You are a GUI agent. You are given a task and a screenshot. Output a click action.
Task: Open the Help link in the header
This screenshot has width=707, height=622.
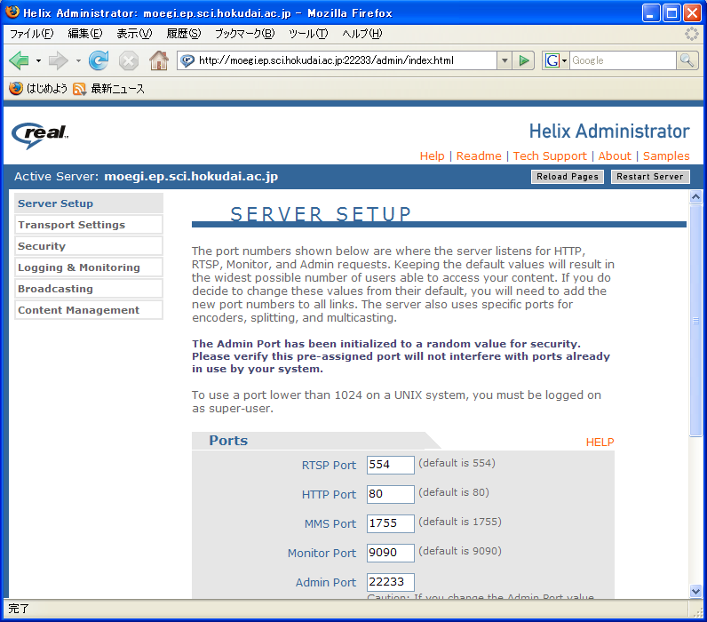(x=432, y=156)
